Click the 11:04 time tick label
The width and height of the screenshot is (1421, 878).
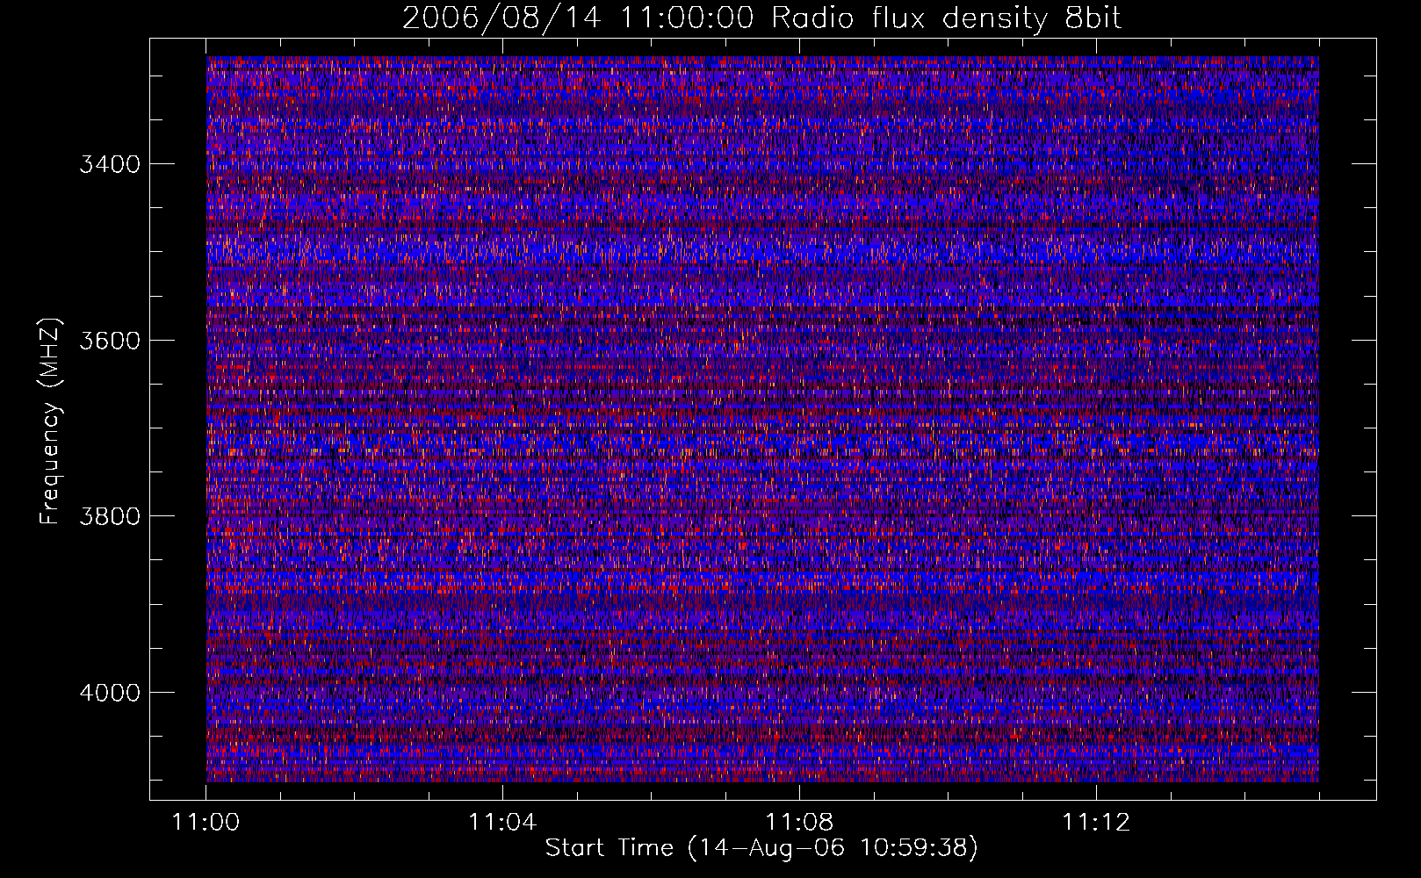(x=502, y=822)
